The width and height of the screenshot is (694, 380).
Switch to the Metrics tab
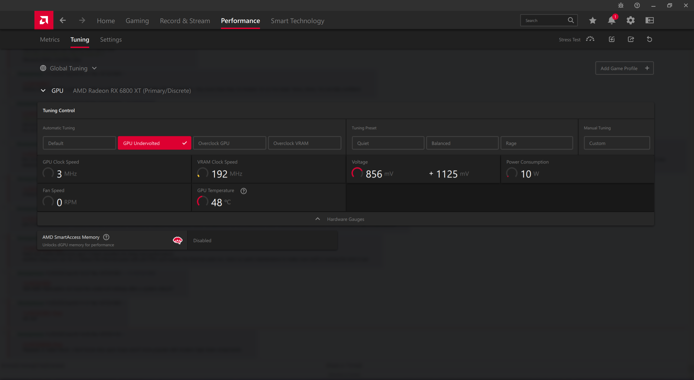tap(50, 40)
